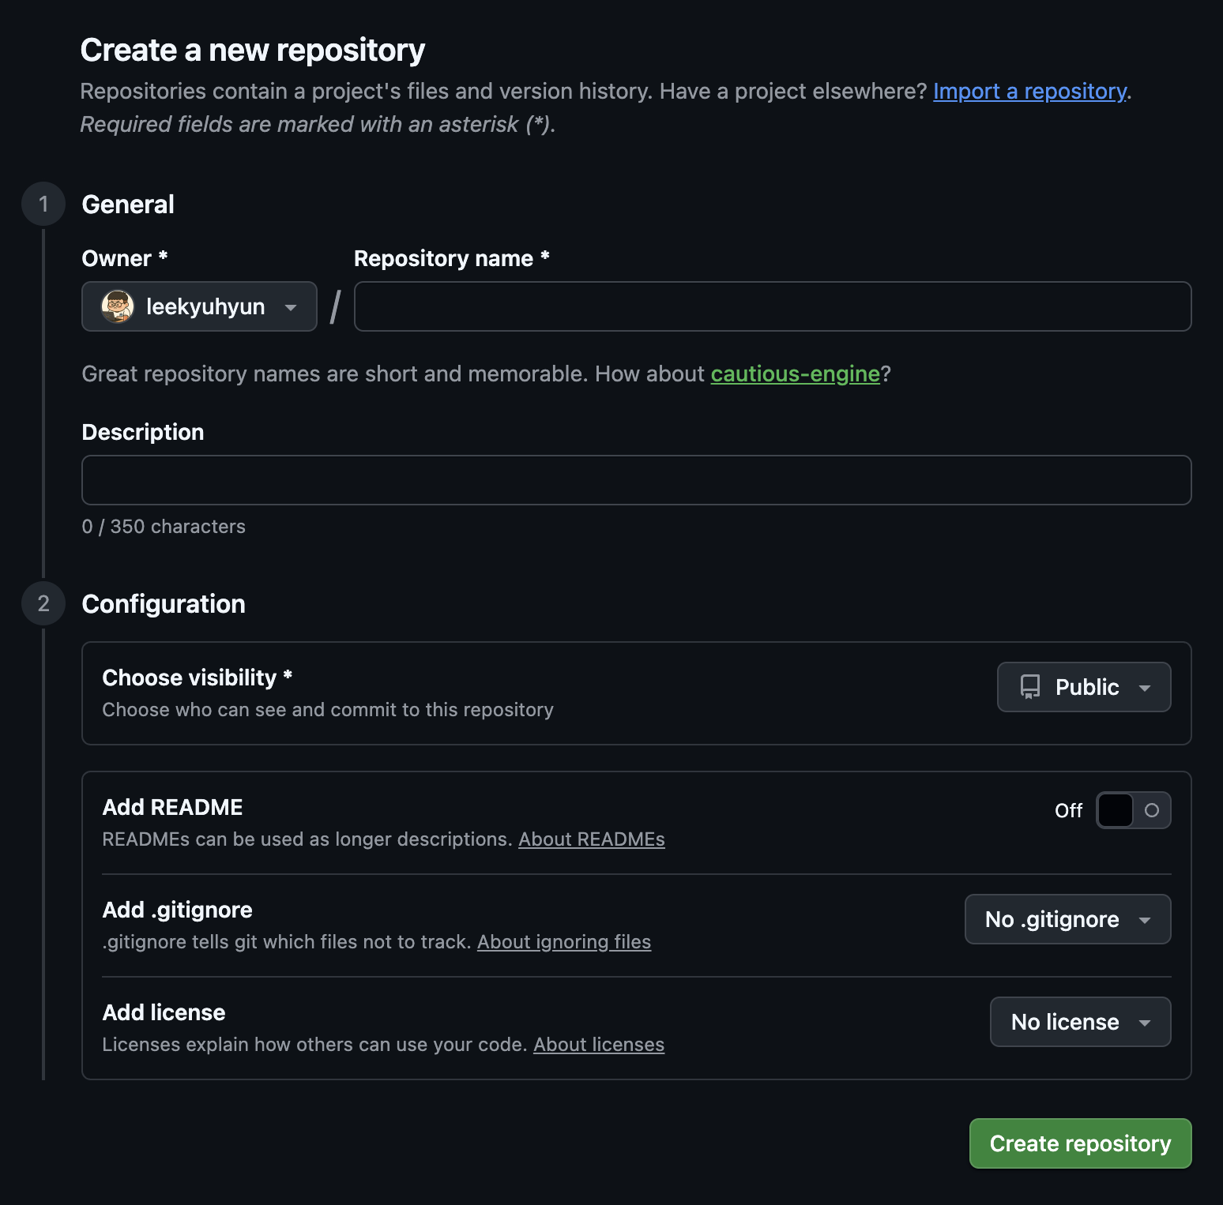Visit the About ignoring files link
This screenshot has width=1223, height=1205.
[x=563, y=942]
